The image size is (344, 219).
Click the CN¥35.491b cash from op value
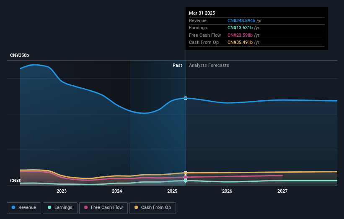(240, 43)
